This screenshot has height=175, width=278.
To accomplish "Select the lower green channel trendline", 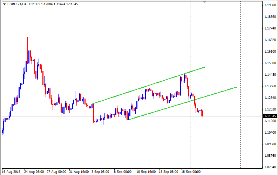I will [x=182, y=103].
